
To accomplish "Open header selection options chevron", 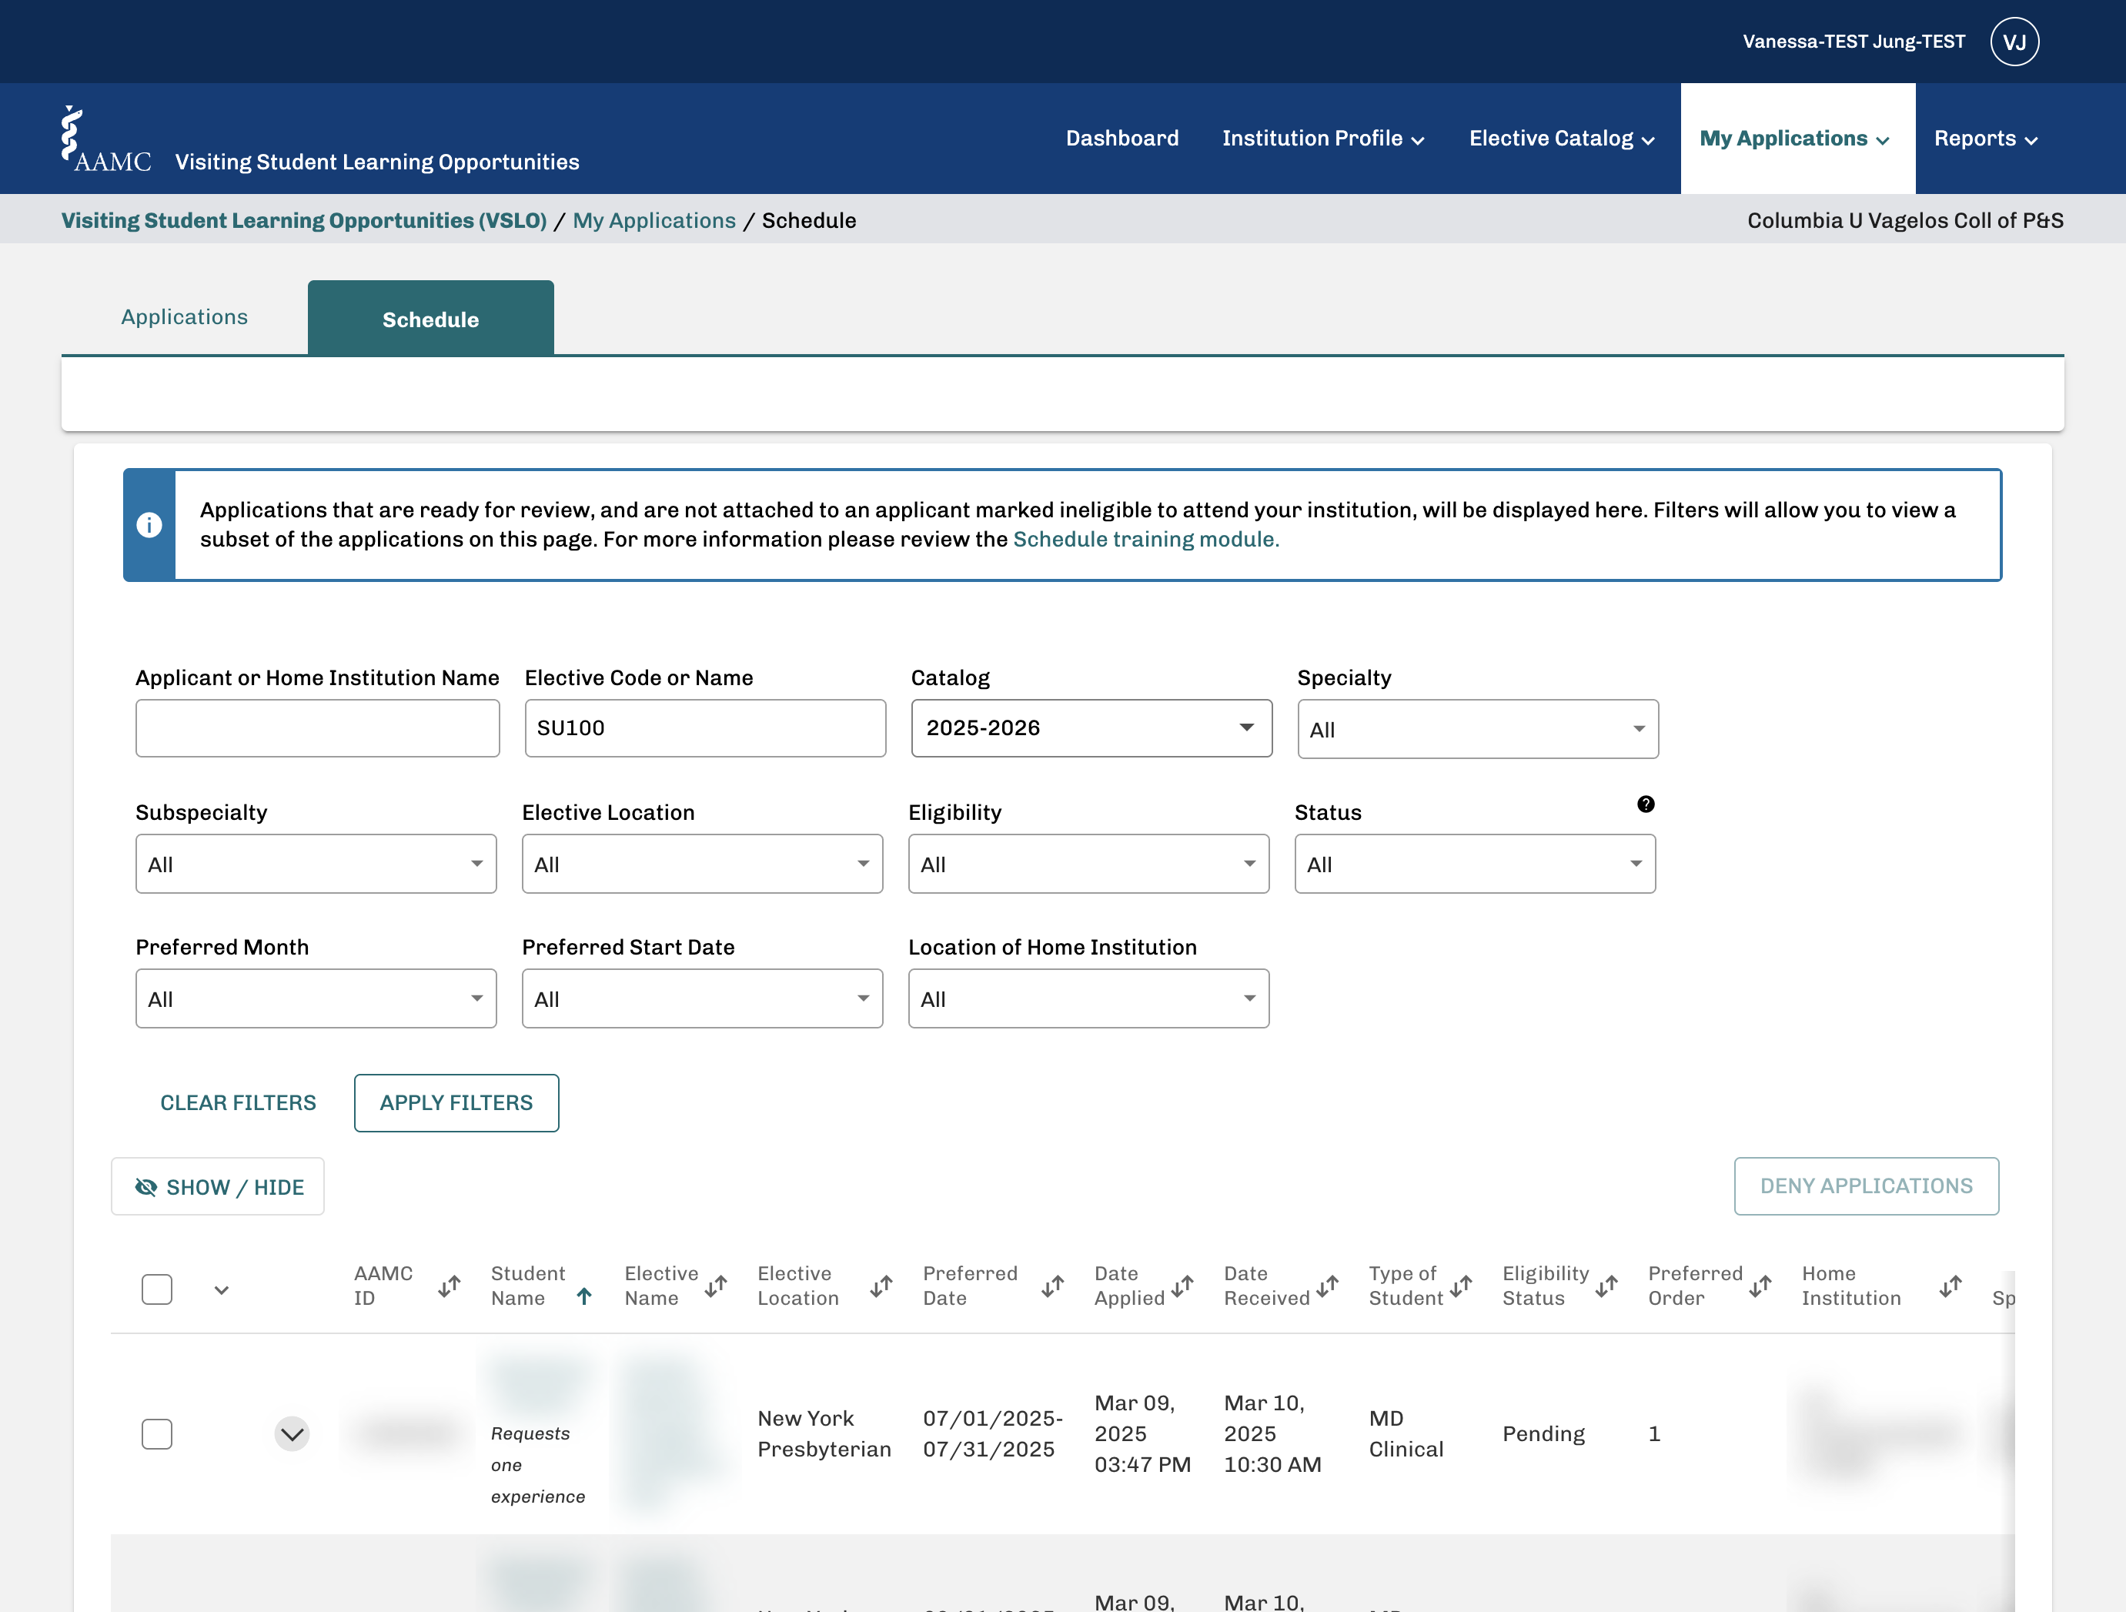I will click(x=222, y=1290).
